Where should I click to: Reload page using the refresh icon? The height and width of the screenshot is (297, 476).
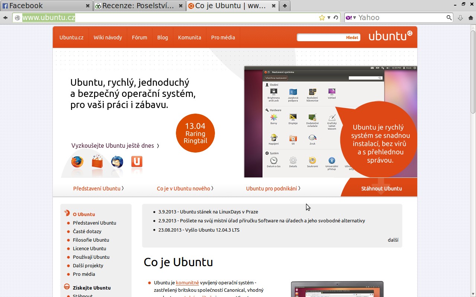point(335,17)
